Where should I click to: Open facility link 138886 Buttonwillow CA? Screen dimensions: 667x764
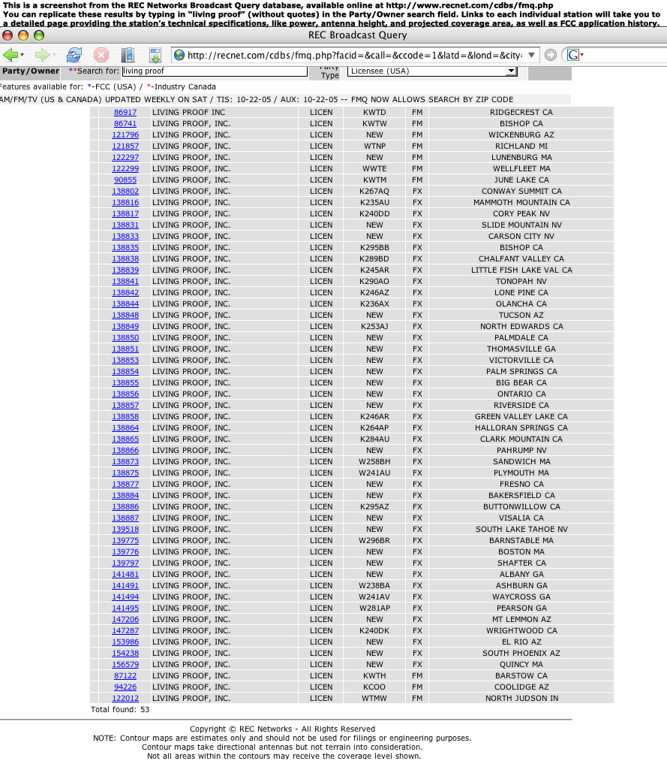point(125,507)
